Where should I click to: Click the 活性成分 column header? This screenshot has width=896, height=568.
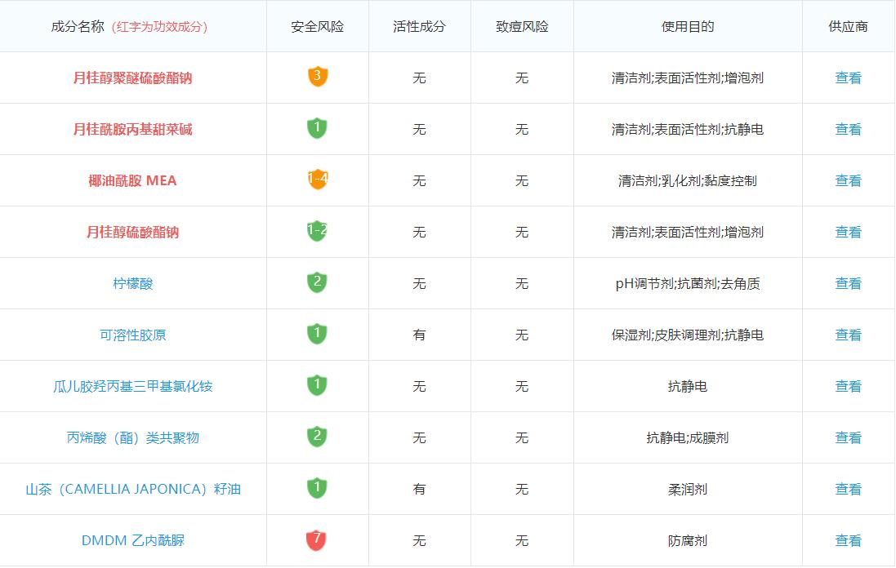click(x=420, y=27)
